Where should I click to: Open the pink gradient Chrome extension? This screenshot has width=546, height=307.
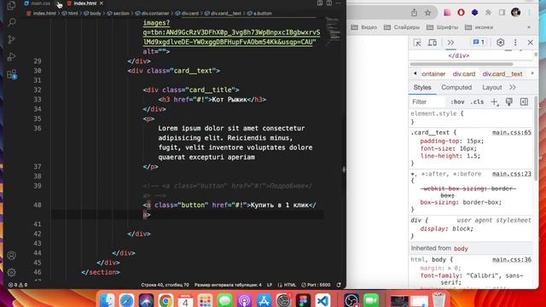click(447, 13)
